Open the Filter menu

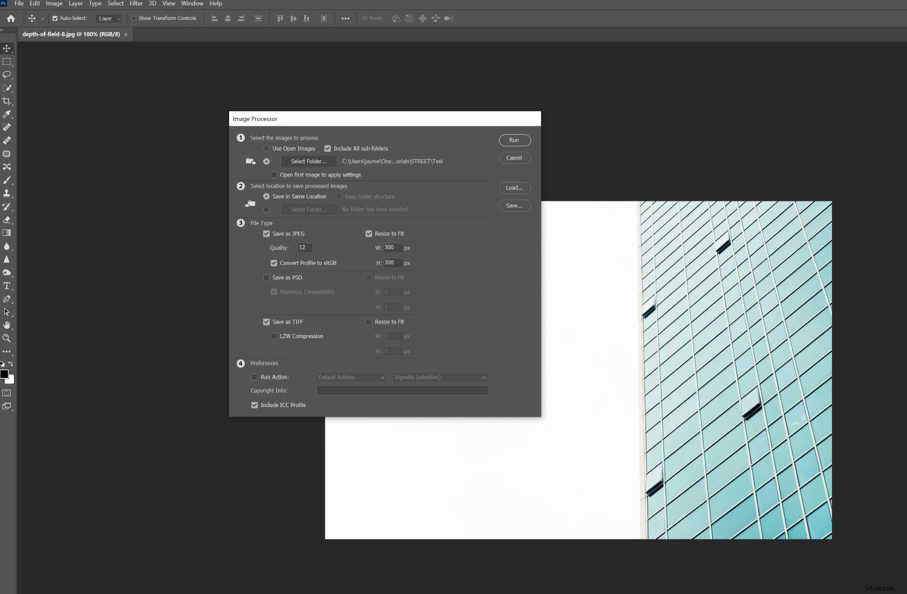(x=135, y=4)
